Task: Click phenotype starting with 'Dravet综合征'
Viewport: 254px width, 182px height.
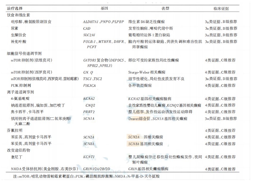Action: click(x=158, y=119)
